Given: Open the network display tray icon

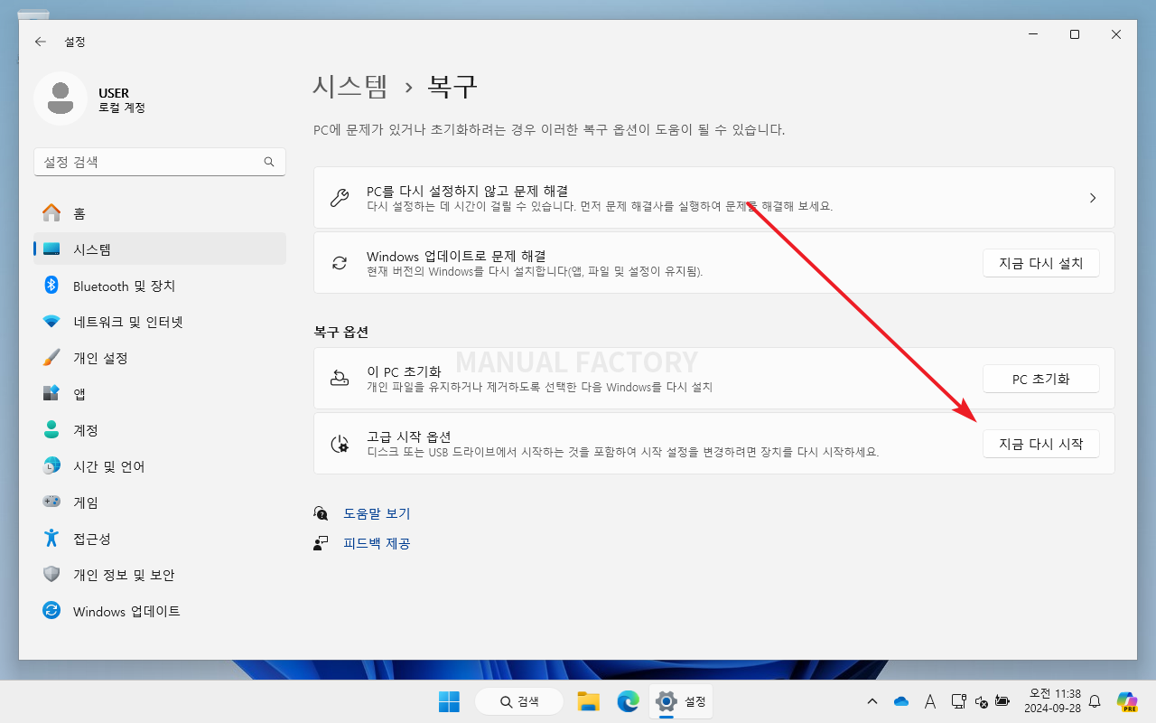Looking at the screenshot, I should click(x=958, y=701).
